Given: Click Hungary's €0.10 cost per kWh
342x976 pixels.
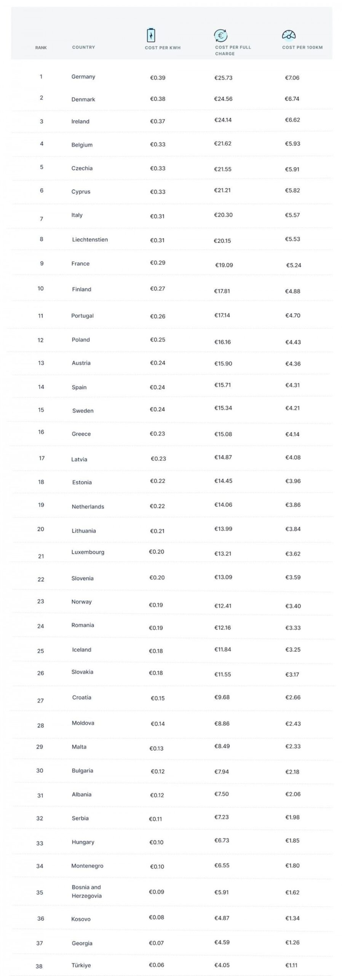Looking at the screenshot, I should (157, 842).
